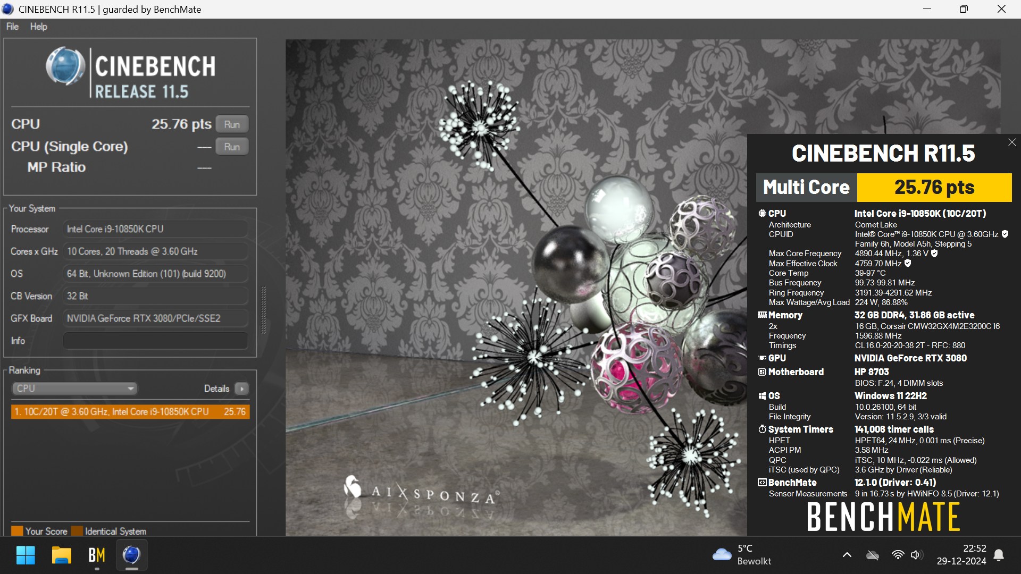This screenshot has width=1021, height=574.
Task: Open the Windows Start menu
Action: pos(26,555)
